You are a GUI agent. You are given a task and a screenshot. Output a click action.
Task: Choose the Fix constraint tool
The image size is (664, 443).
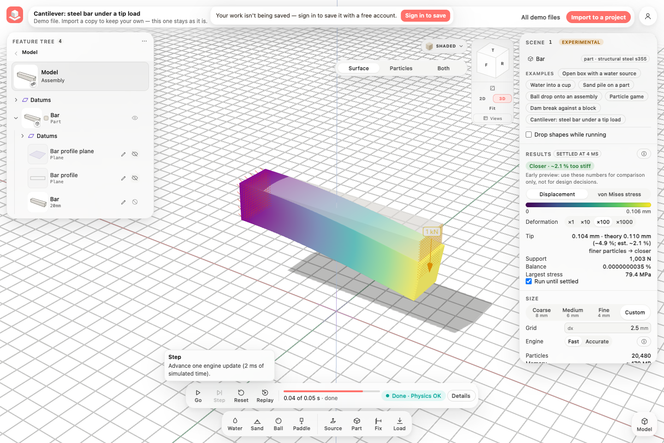coord(378,424)
